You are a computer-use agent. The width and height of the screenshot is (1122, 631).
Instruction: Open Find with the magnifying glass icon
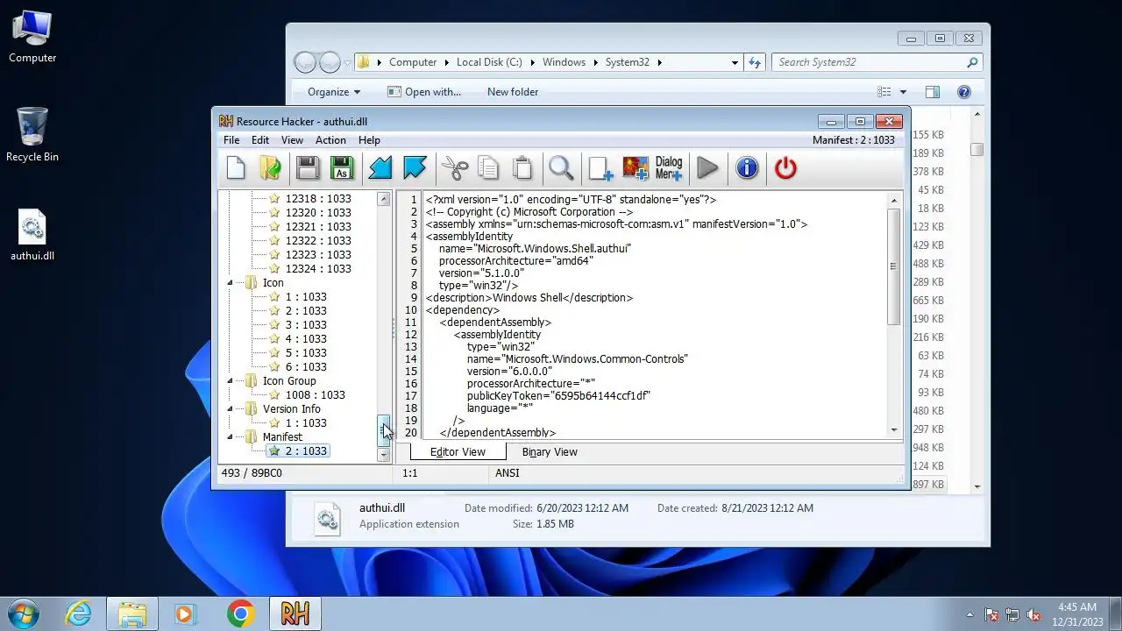[561, 167]
